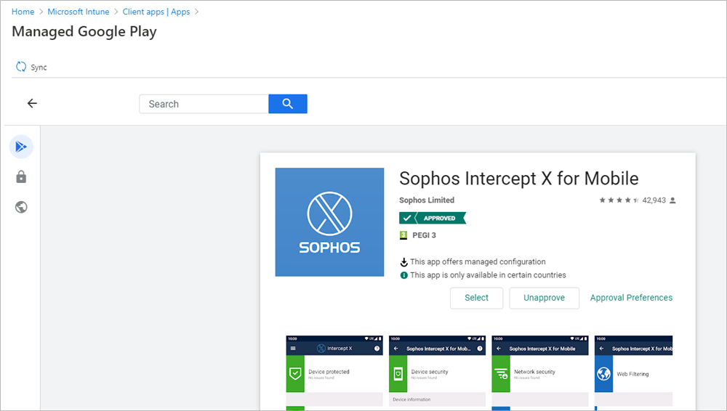Viewport: 727px width, 411px height.
Task: Click the Sophos Limited developer name
Action: [x=427, y=200]
